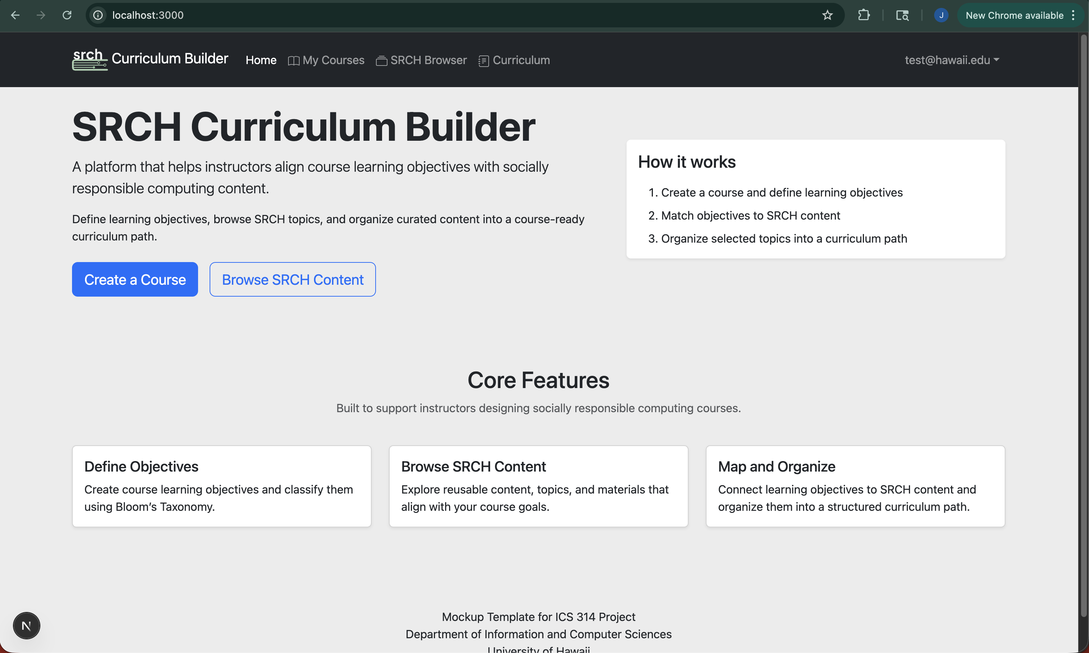
Task: Open My Courses in the navbar
Action: [333, 60]
